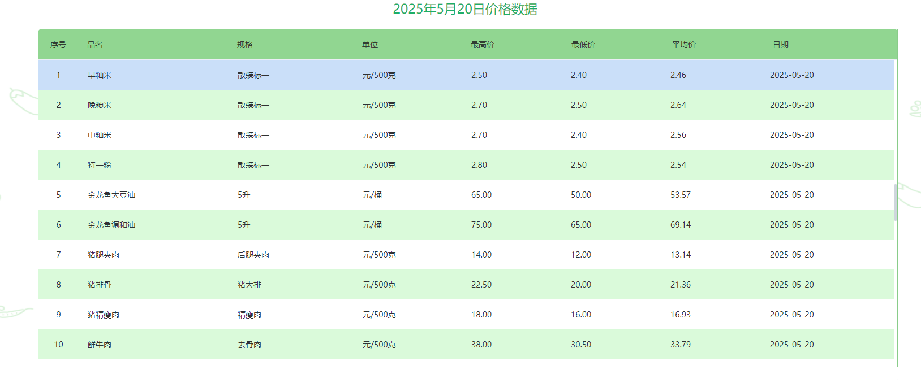Image resolution: width=921 pixels, height=383 pixels.
Task: Select the 早籼米 product name cell
Action: [100, 75]
